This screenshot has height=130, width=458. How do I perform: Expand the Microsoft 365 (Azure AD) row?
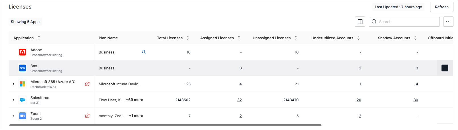(13, 84)
